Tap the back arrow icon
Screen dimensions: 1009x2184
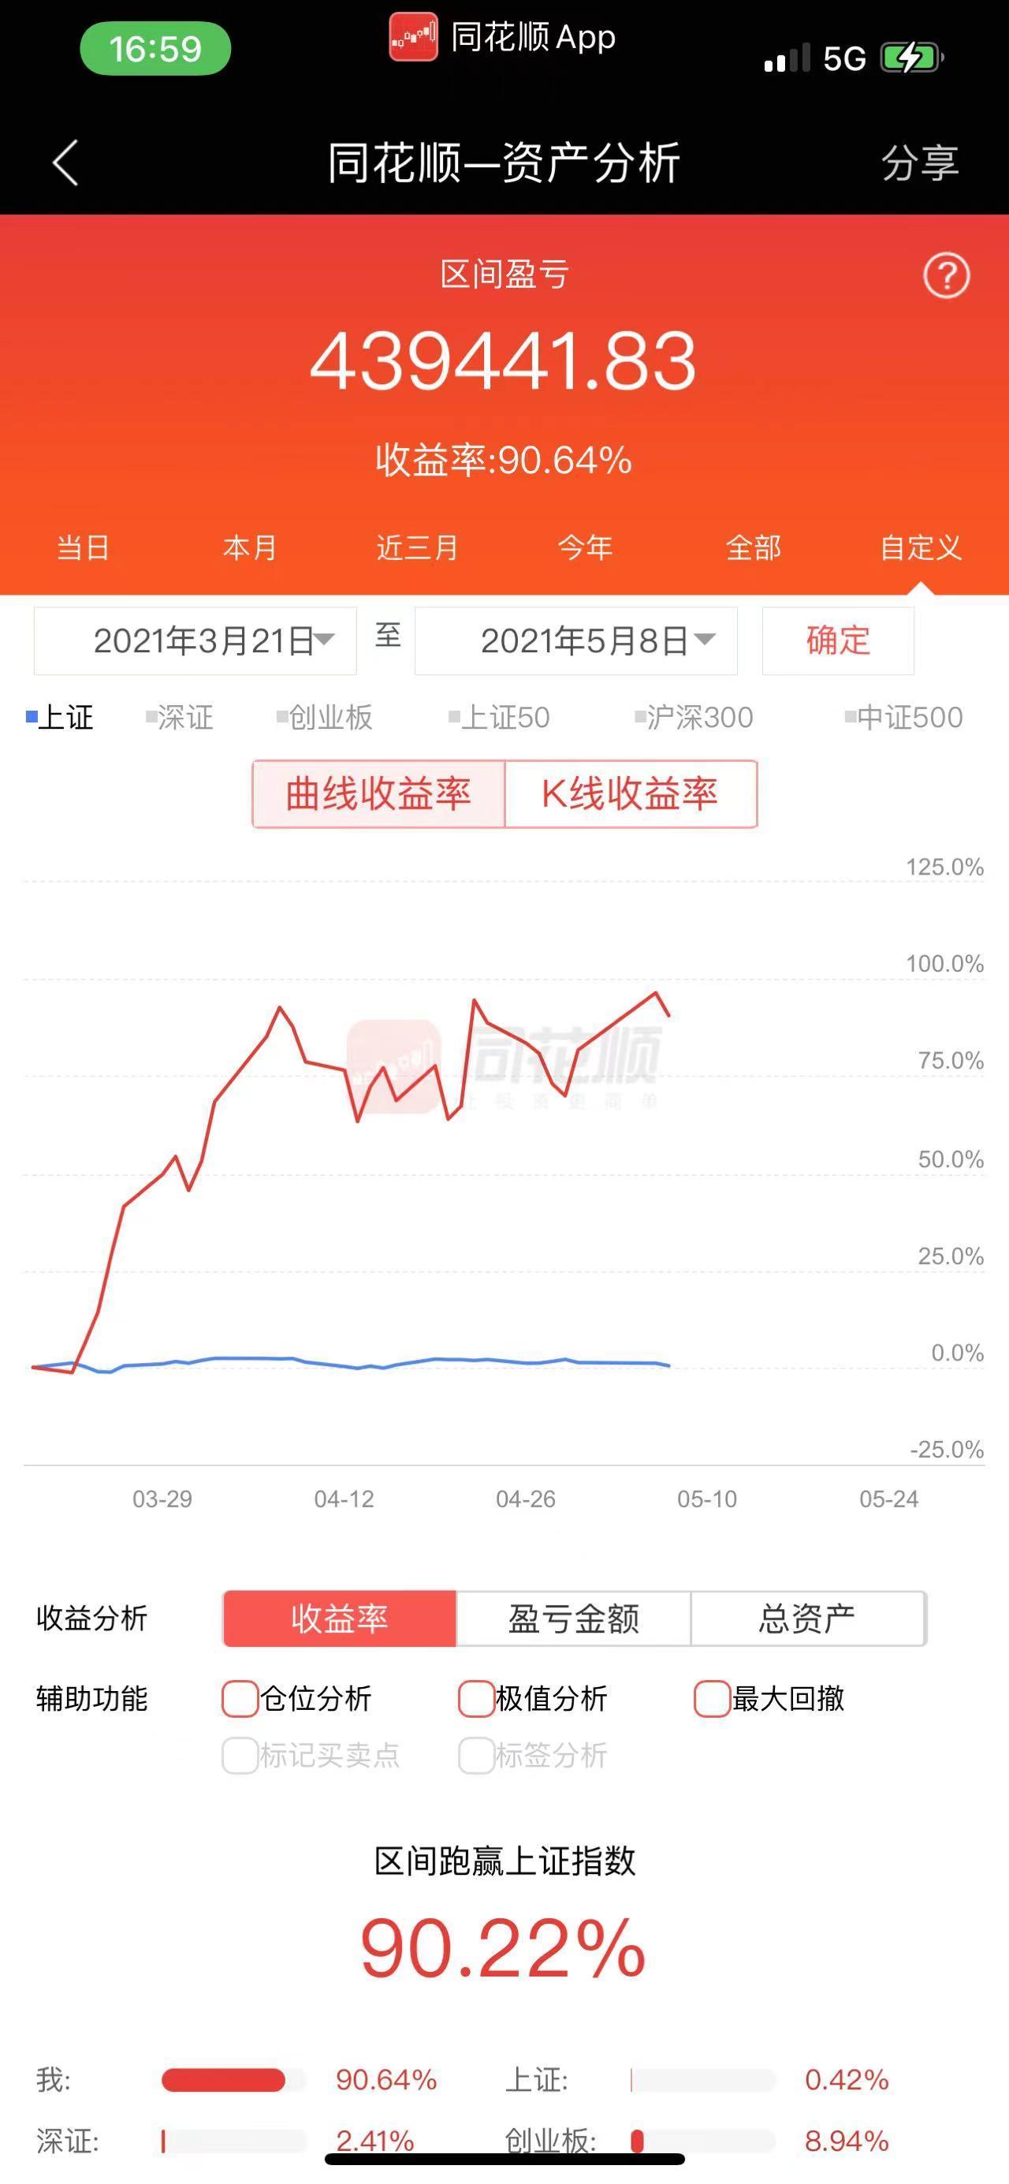(66, 162)
